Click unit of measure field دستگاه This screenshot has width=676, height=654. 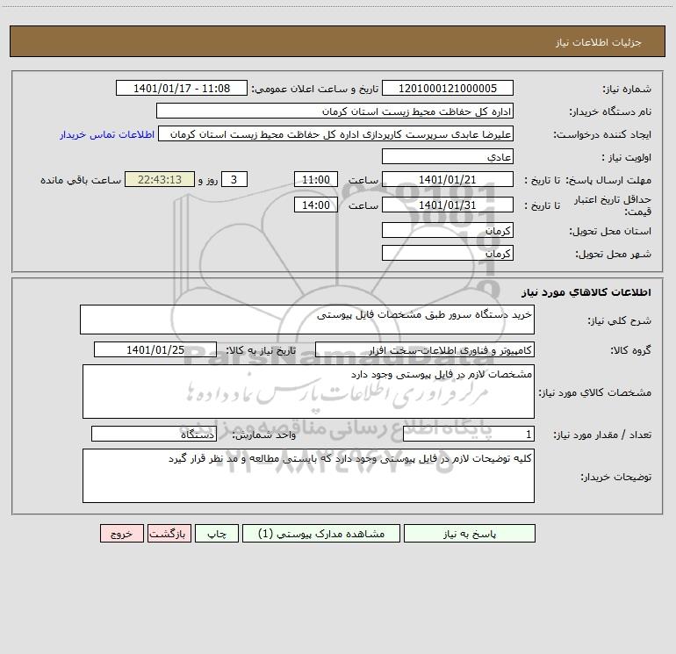(154, 434)
